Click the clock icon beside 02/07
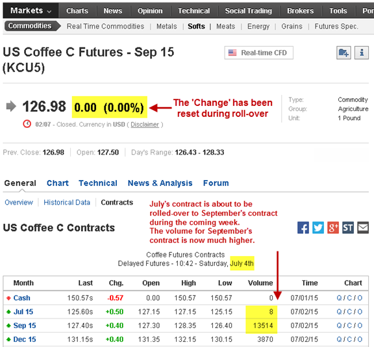The width and height of the screenshot is (374, 347). tap(27, 124)
